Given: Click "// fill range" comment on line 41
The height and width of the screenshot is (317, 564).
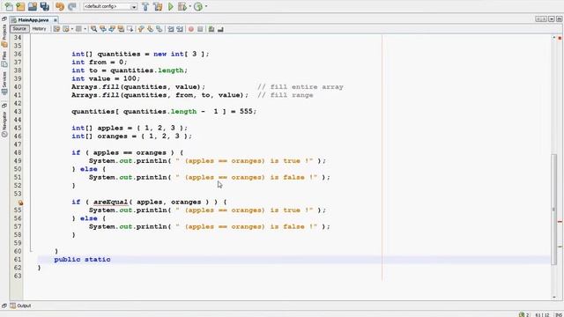Looking at the screenshot, I should [286, 95].
